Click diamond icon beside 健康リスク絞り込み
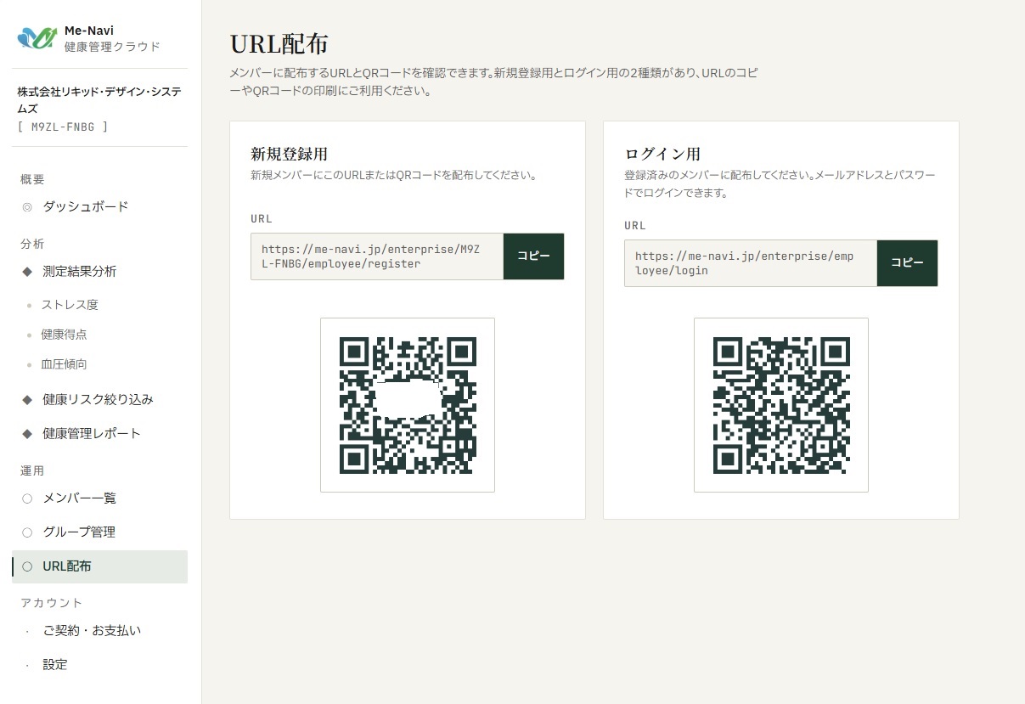 tap(26, 399)
